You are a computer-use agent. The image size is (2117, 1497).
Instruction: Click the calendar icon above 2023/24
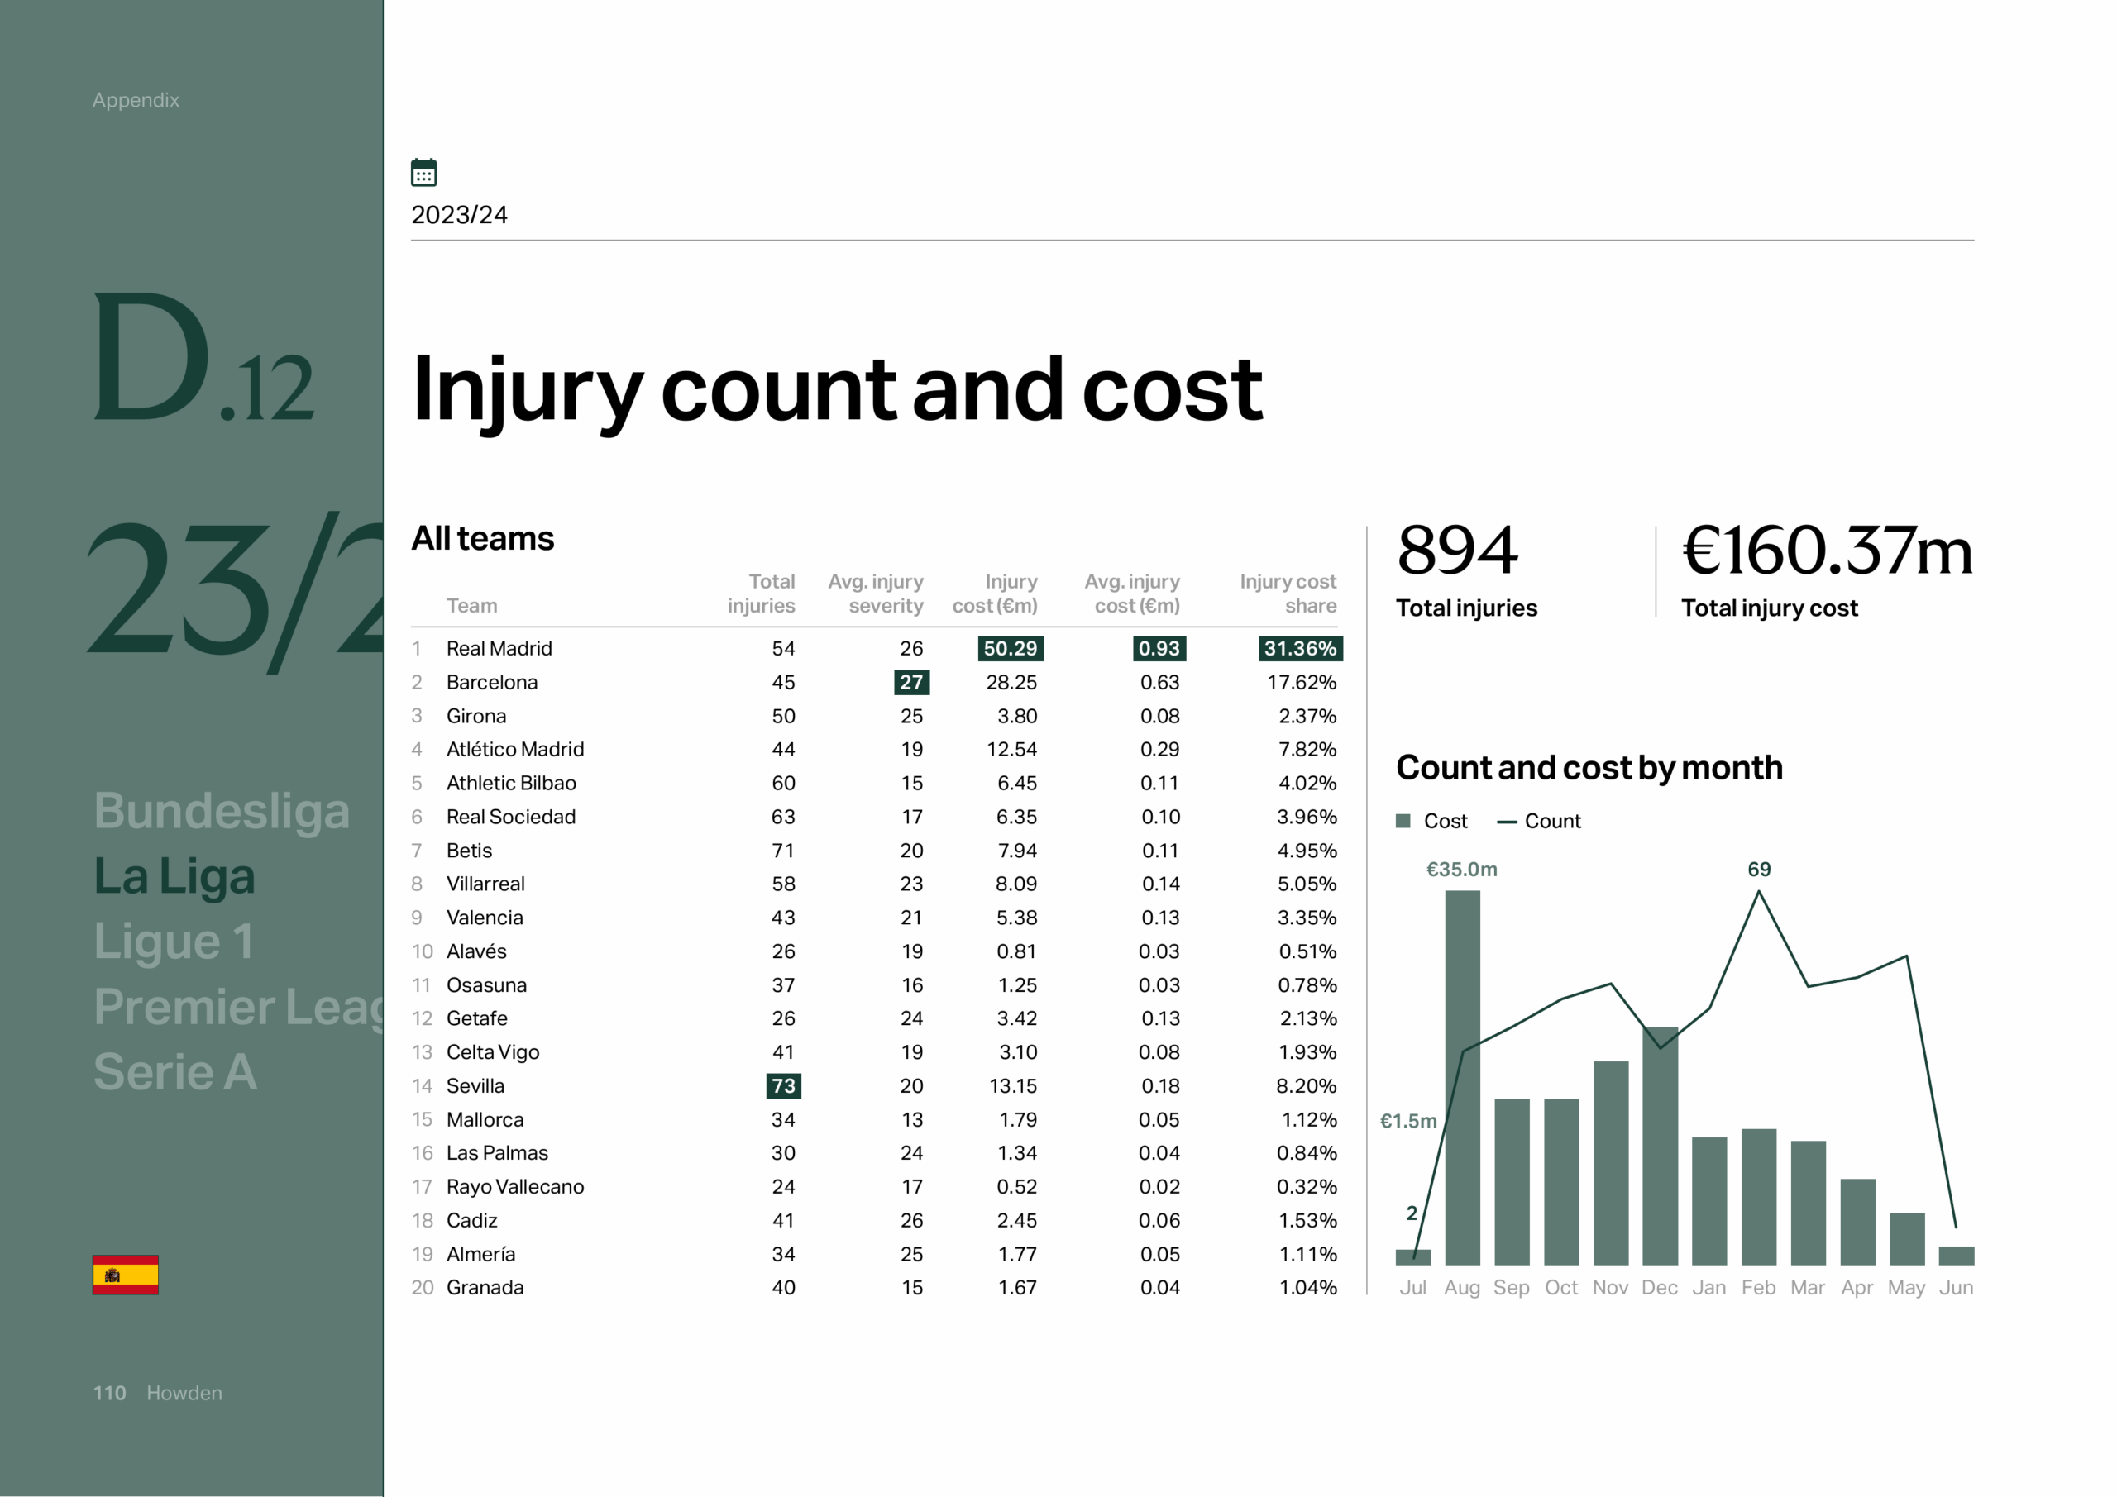(423, 173)
